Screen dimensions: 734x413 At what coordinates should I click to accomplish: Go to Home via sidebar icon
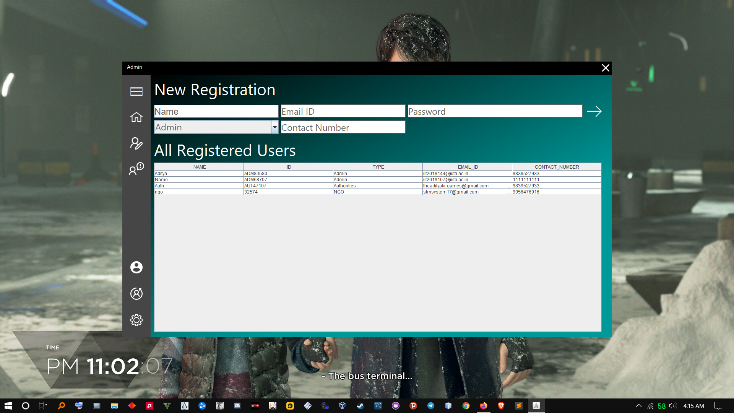point(136,117)
